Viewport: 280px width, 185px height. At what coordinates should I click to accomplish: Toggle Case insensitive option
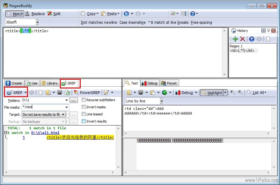pos(133,22)
